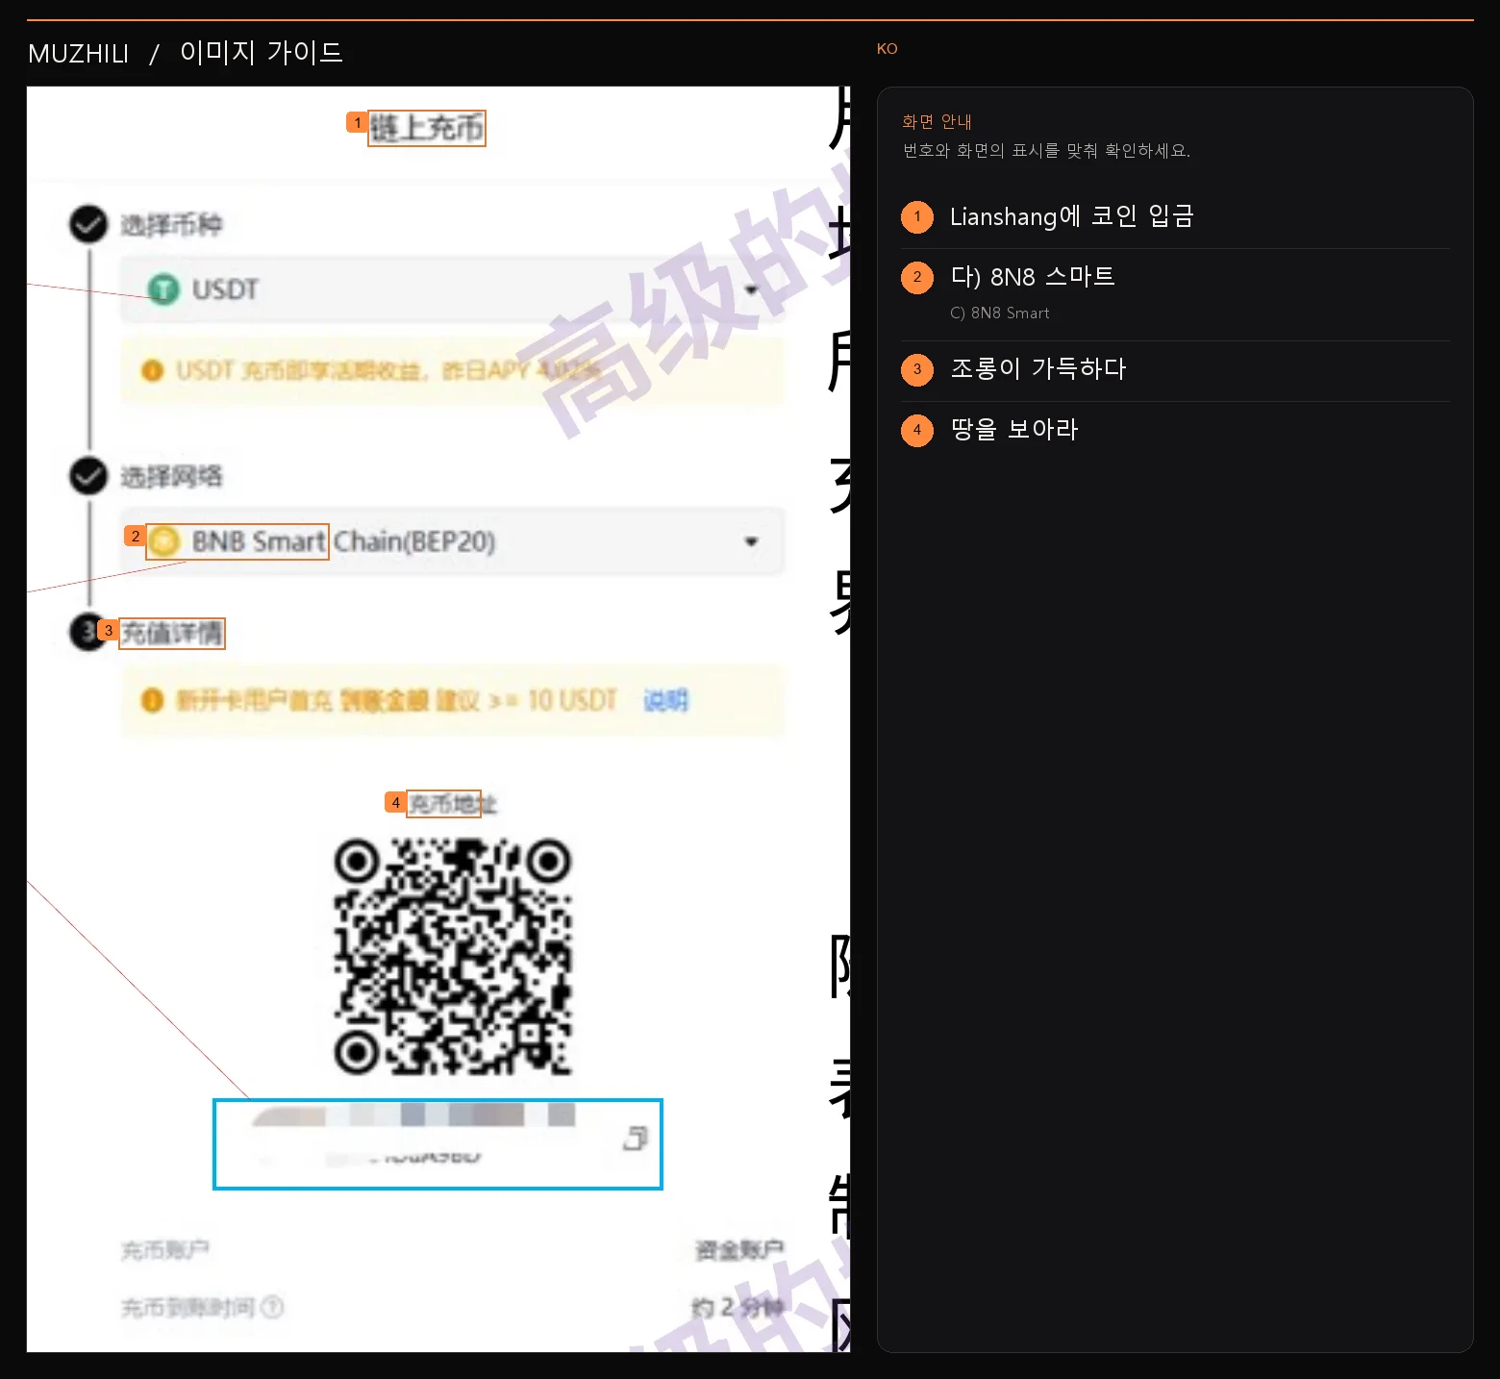The image size is (1500, 1379).
Task: Go to MUZHILI in the breadcrumb
Action: click(x=79, y=54)
